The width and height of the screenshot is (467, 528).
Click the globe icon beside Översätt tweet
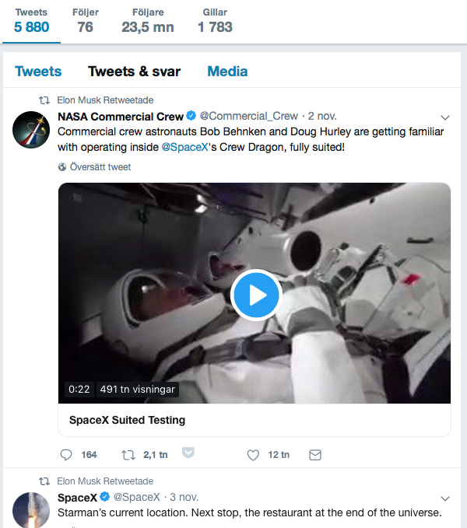click(x=63, y=167)
